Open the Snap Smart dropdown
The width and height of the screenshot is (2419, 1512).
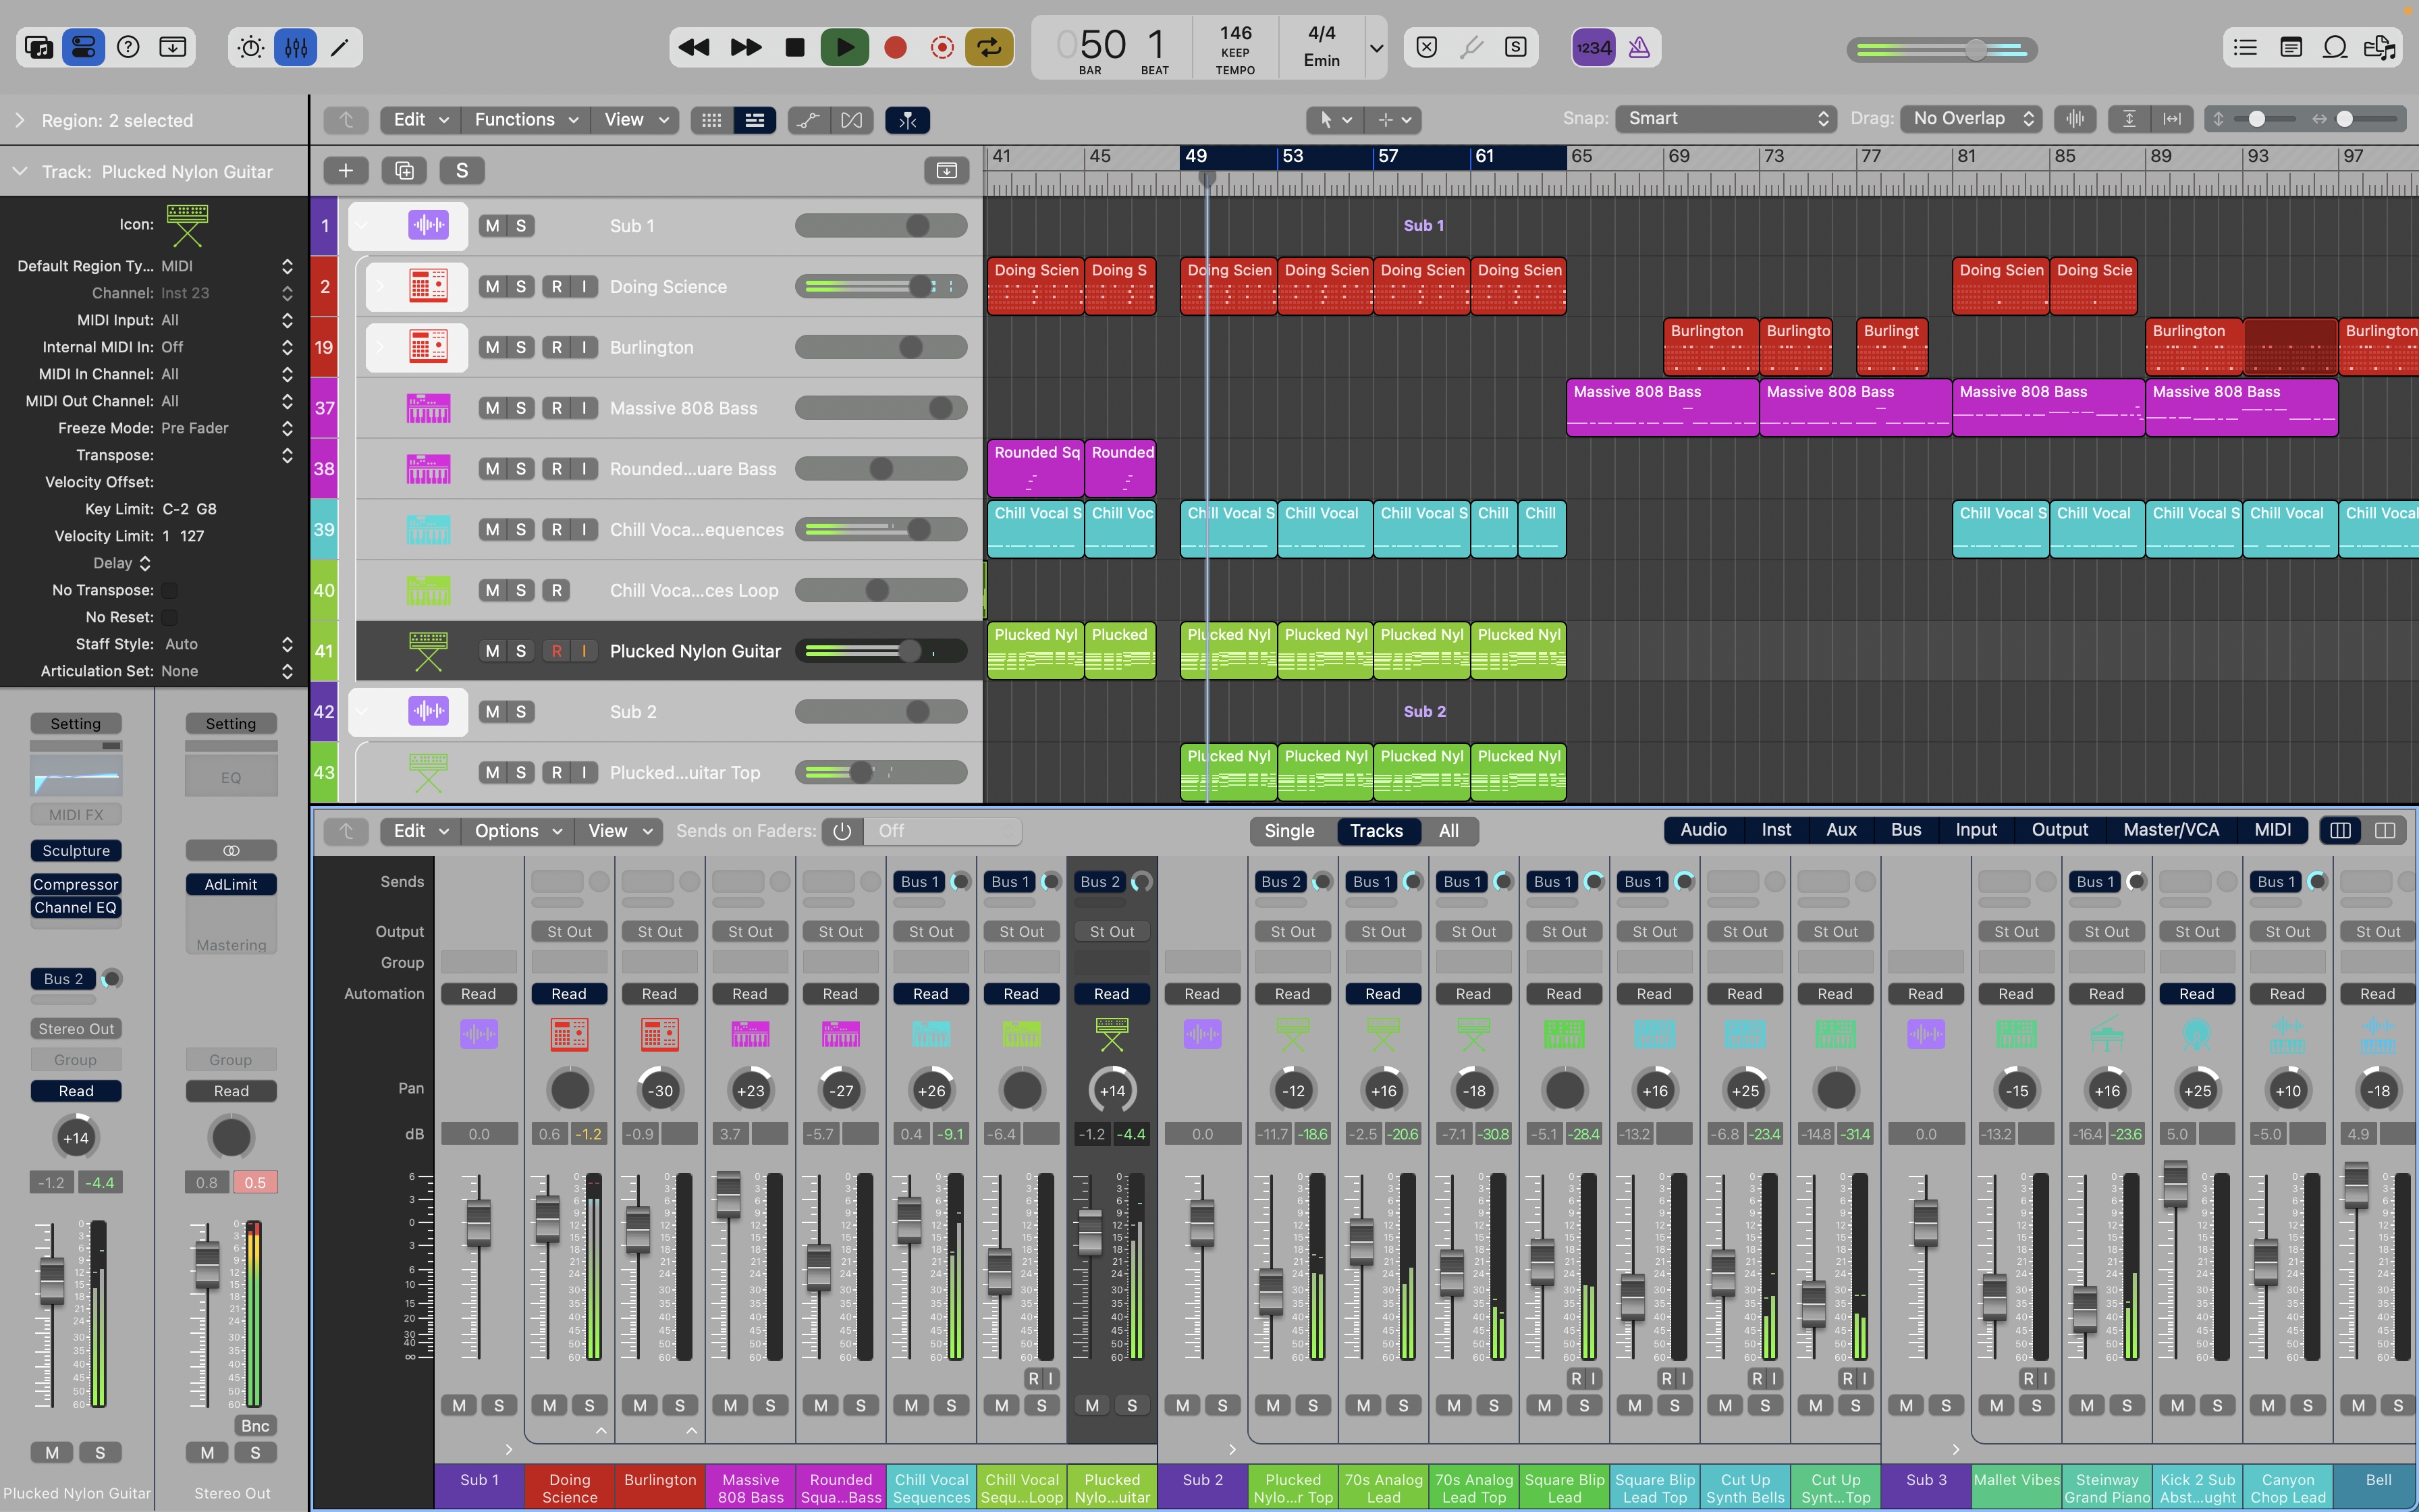pyautogui.click(x=1727, y=119)
